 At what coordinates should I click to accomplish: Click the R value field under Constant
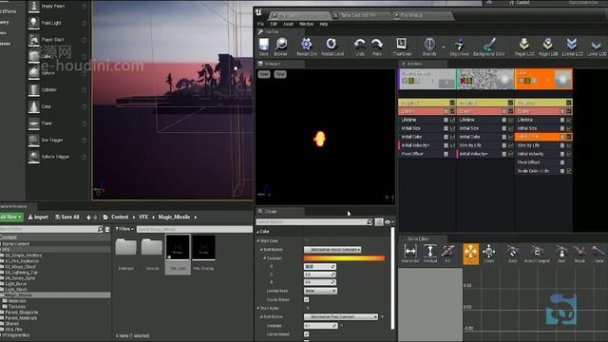(x=320, y=267)
